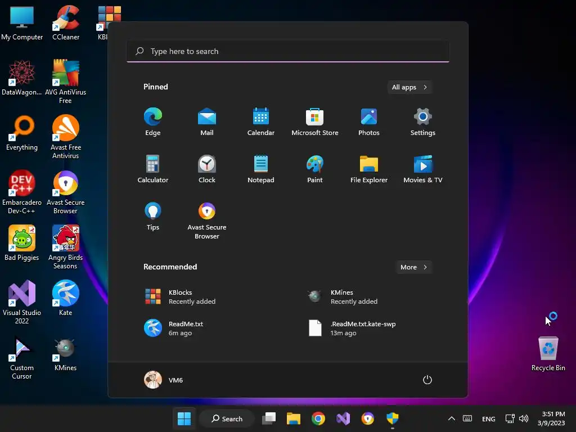
Task: Select Embarcadero Dev-C++ desktop icon
Action: (x=22, y=192)
